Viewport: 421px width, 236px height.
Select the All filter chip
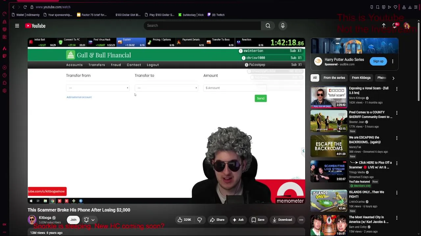(315, 78)
